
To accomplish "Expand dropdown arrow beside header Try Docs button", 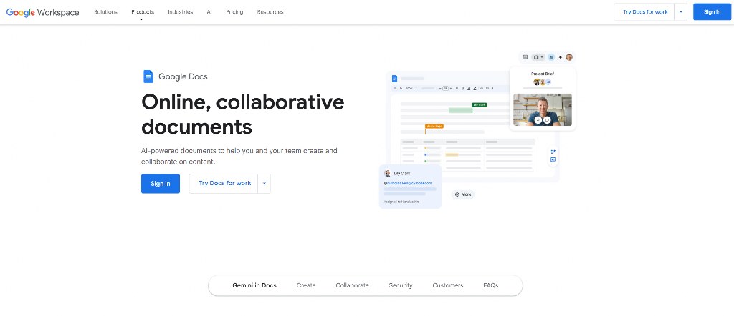I will point(681,12).
